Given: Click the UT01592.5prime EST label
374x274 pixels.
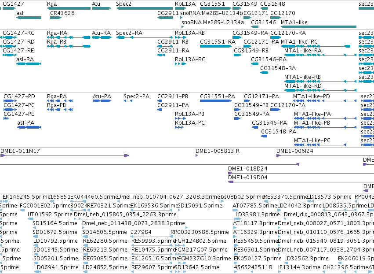Looking at the screenshot, I should [x=50, y=215].
